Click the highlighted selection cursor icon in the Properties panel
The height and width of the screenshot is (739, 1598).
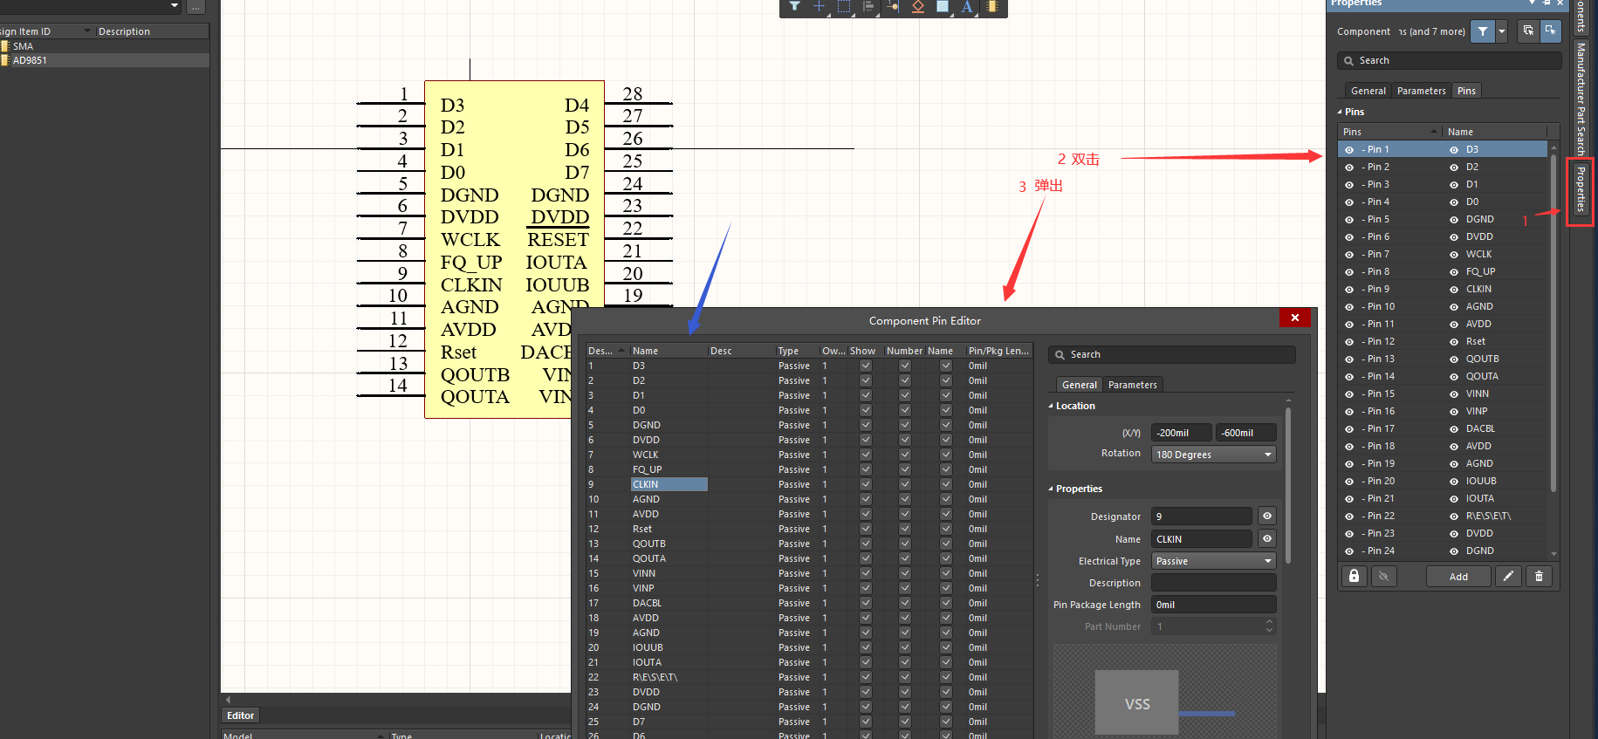pos(1550,31)
